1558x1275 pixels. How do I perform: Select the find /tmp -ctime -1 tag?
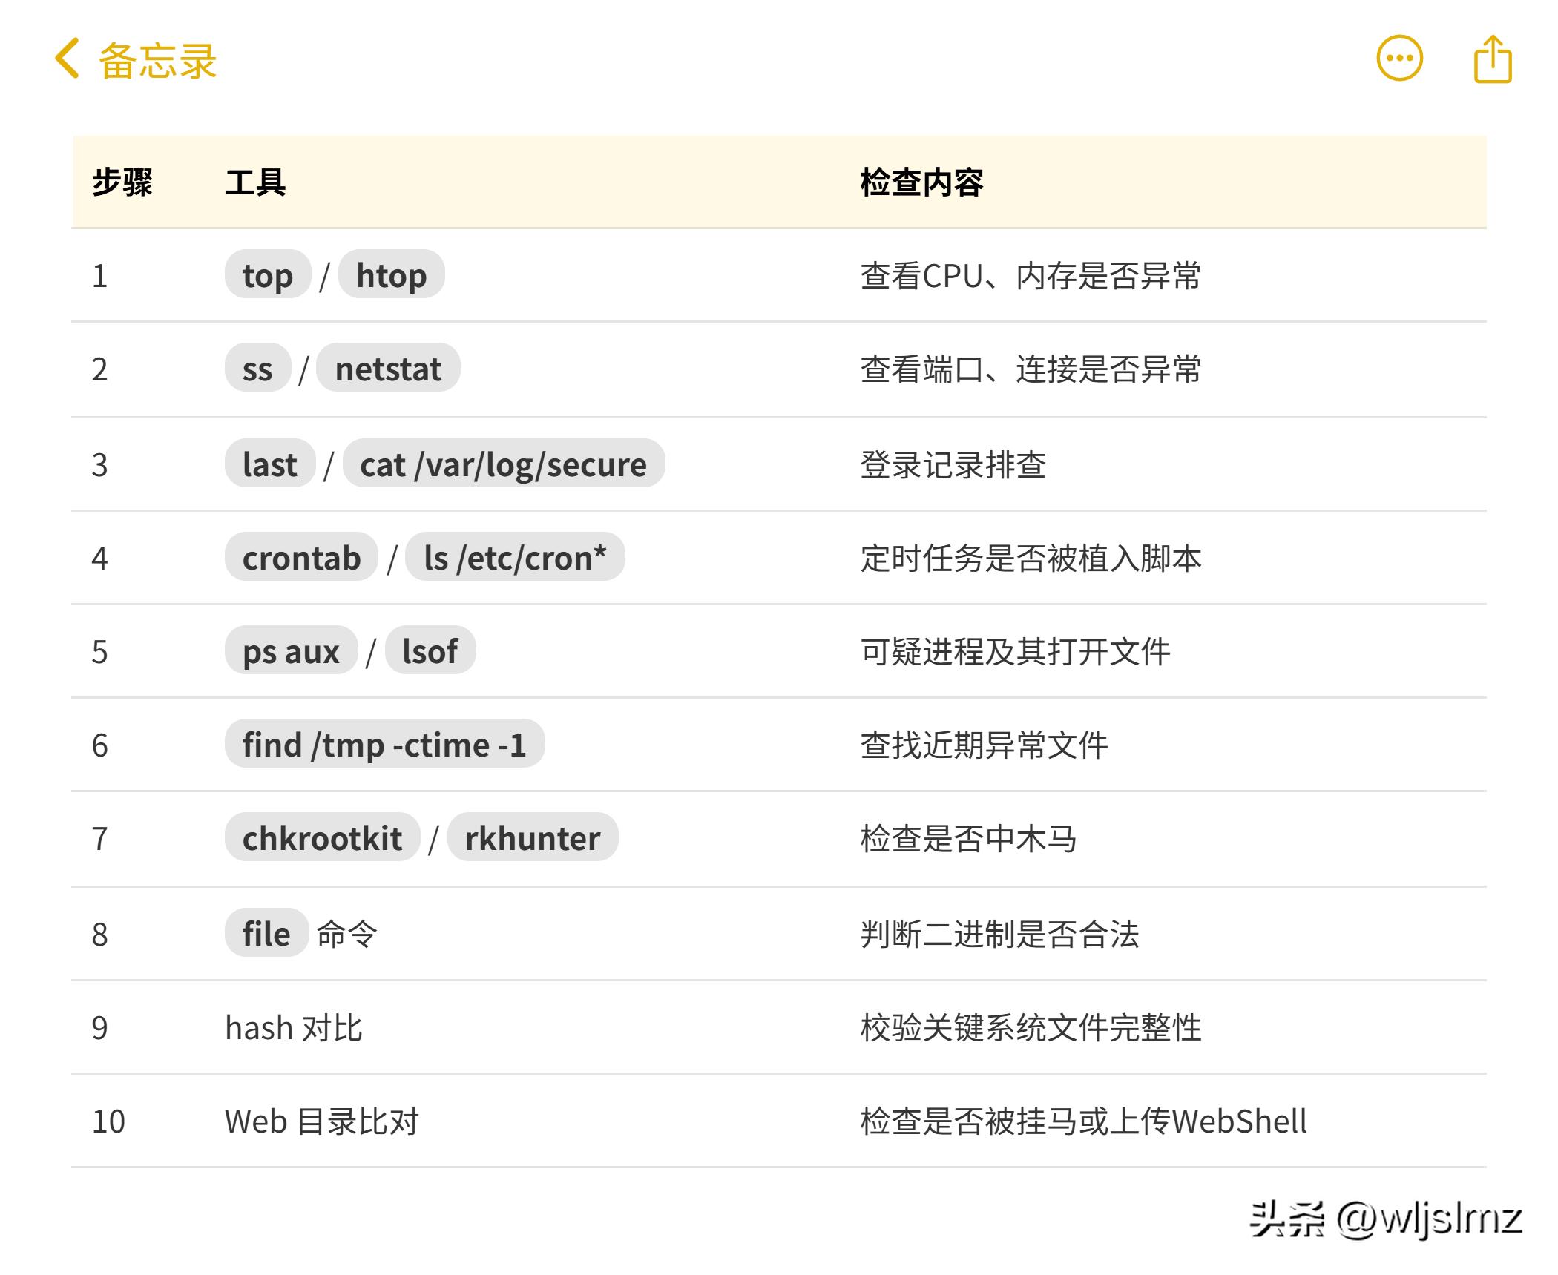point(384,745)
